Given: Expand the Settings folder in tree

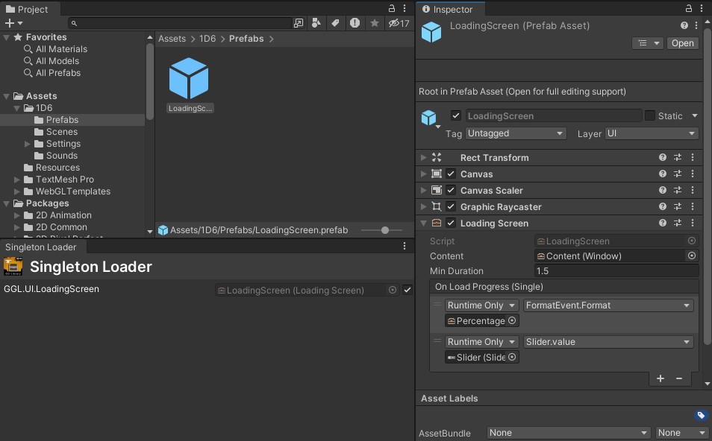Looking at the screenshot, I should [x=28, y=144].
